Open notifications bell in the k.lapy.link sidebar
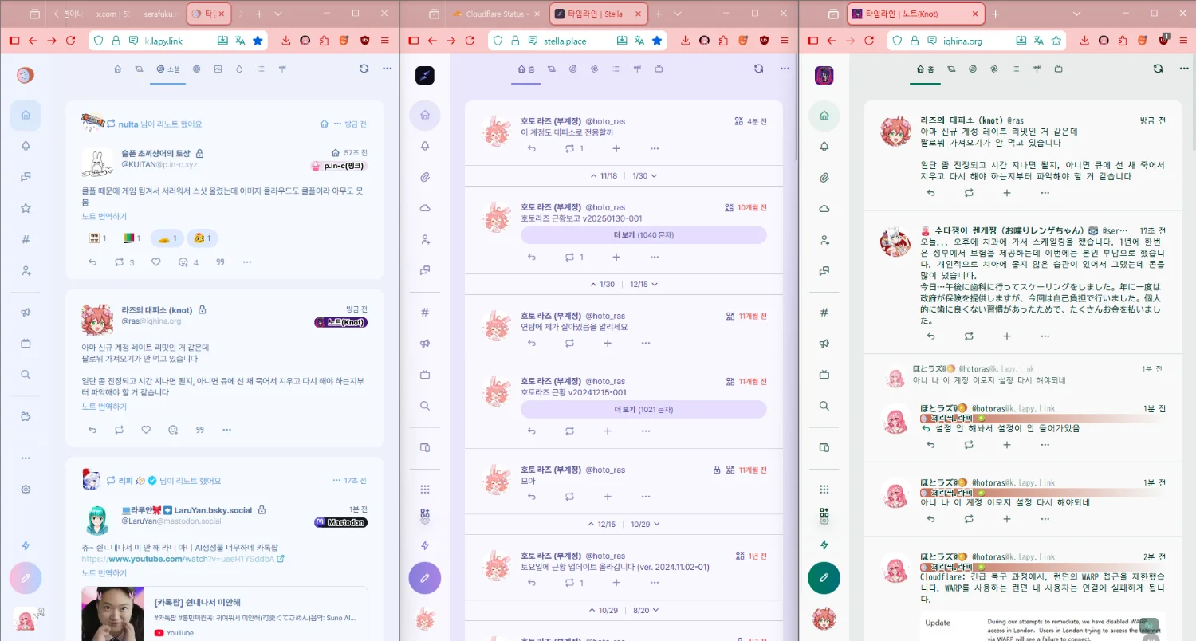 click(x=26, y=146)
